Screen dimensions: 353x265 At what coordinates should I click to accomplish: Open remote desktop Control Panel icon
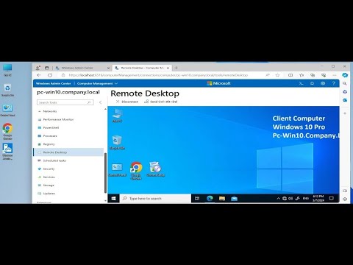(x=117, y=170)
